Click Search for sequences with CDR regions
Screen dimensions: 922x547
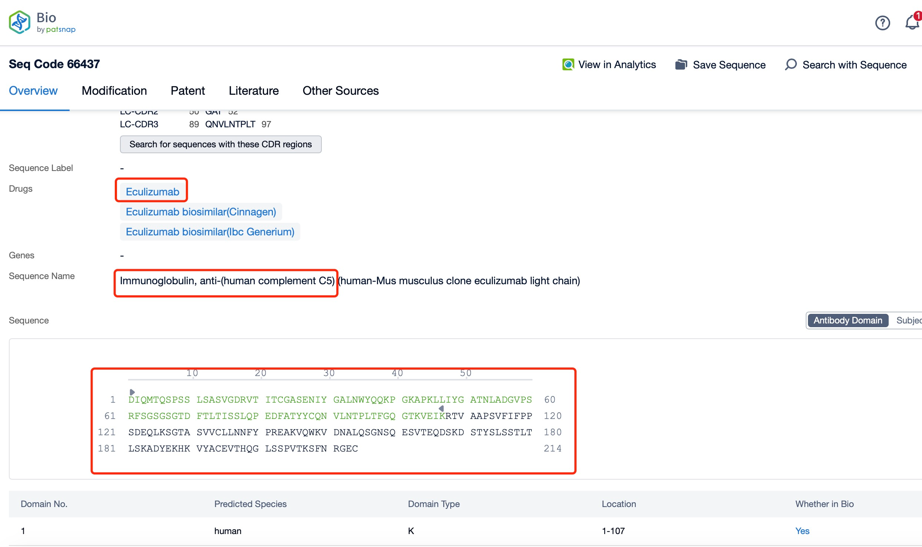tap(220, 144)
